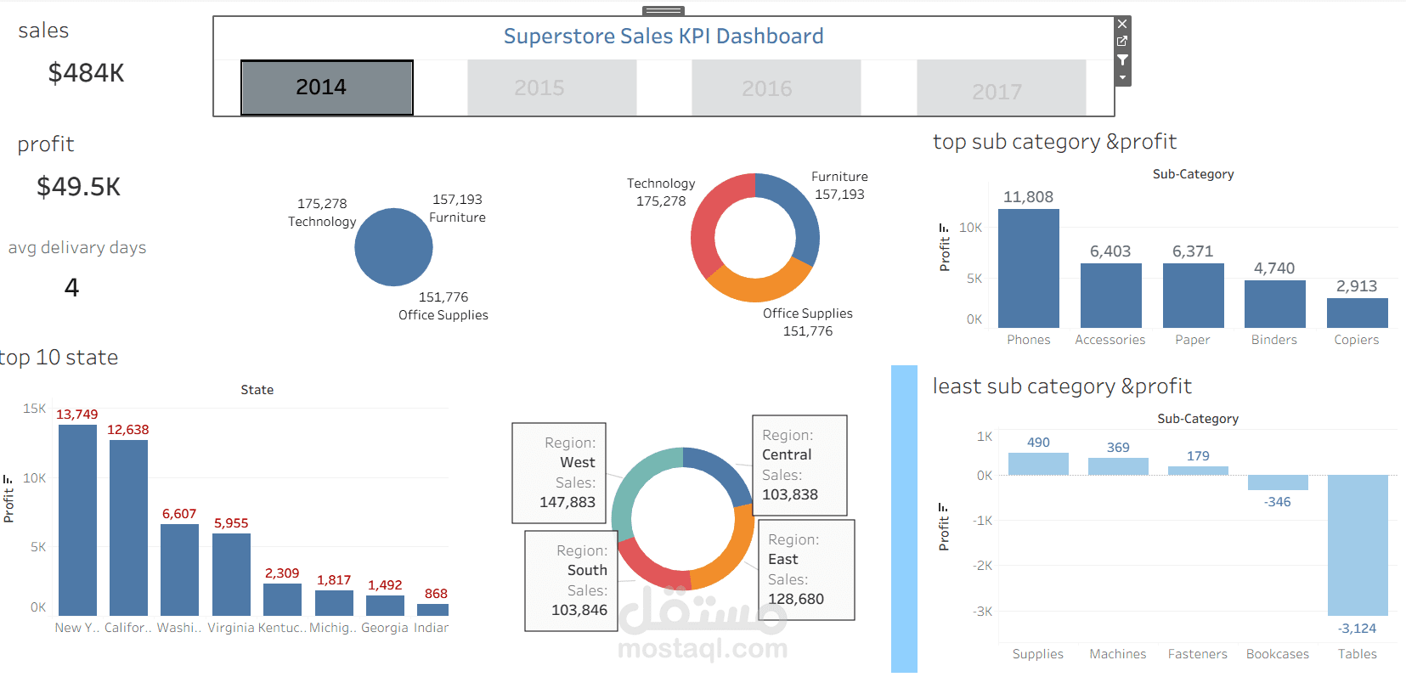Select the 2016 year filter

[776, 87]
